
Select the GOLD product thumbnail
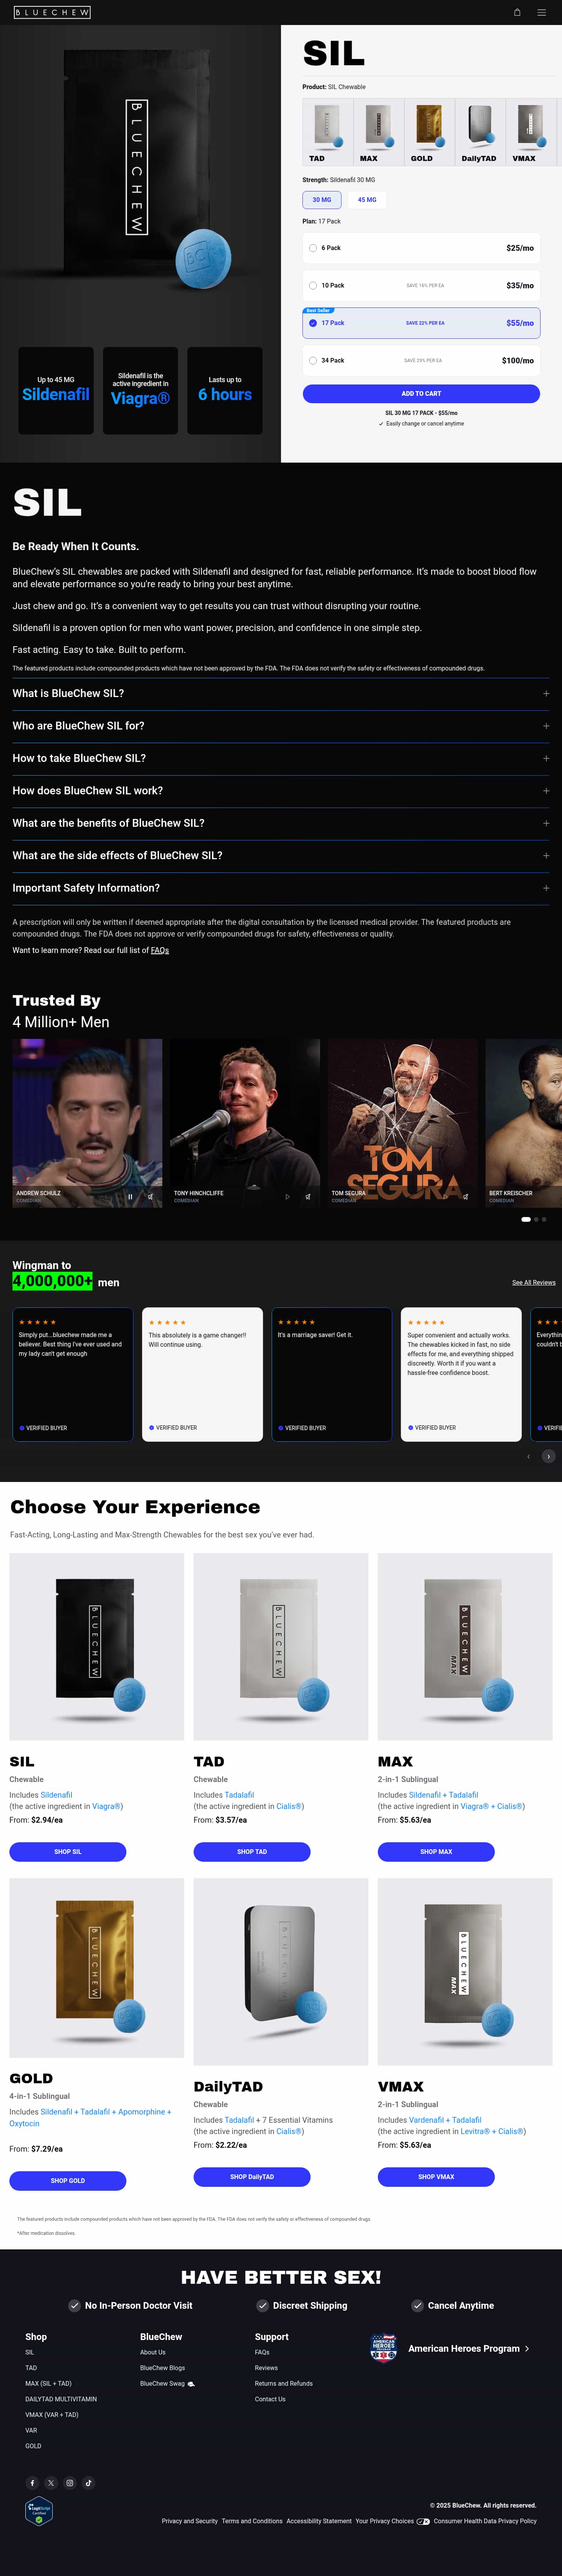[429, 132]
